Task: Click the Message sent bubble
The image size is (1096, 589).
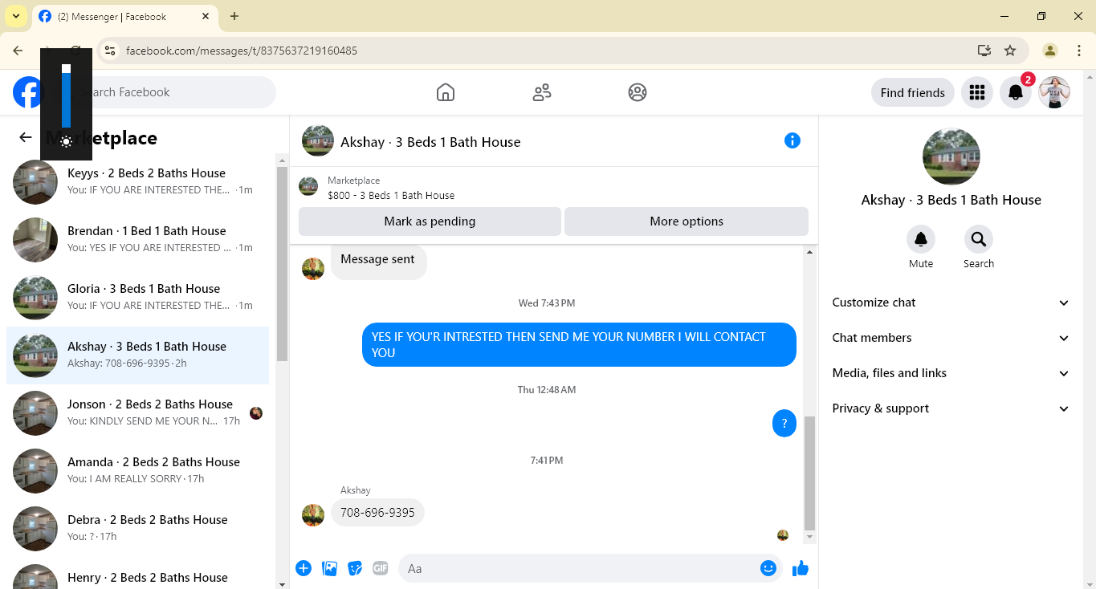Action: pyautogui.click(x=379, y=261)
